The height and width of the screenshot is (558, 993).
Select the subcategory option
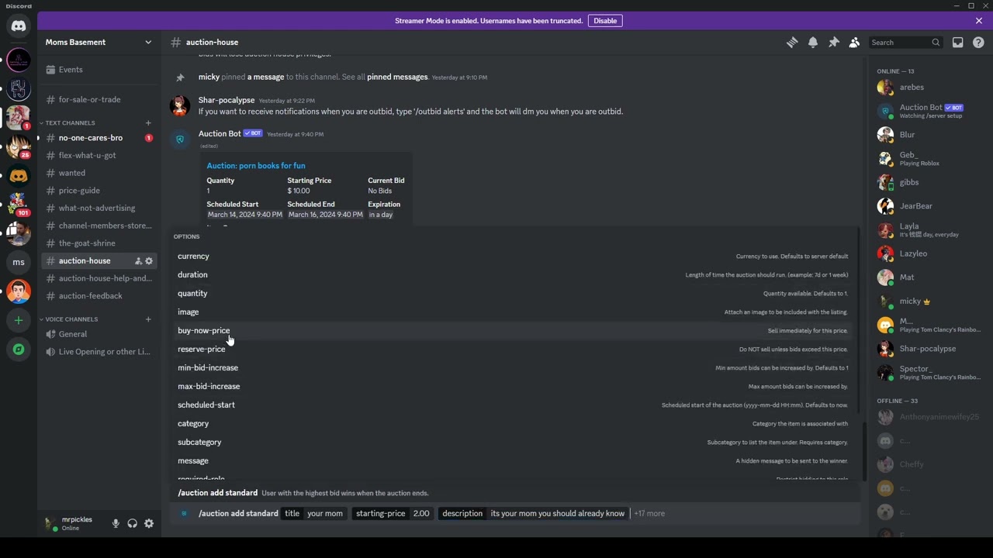pyautogui.click(x=513, y=442)
